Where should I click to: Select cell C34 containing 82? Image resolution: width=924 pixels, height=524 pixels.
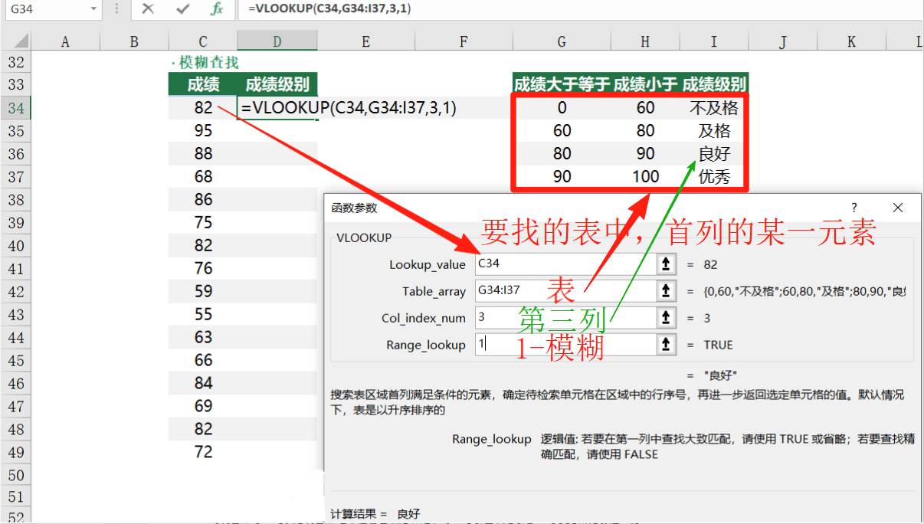pyautogui.click(x=202, y=108)
